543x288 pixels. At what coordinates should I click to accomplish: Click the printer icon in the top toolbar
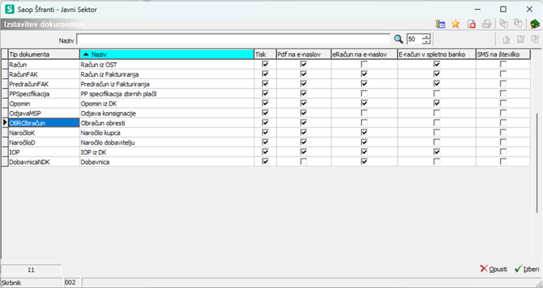click(x=487, y=24)
